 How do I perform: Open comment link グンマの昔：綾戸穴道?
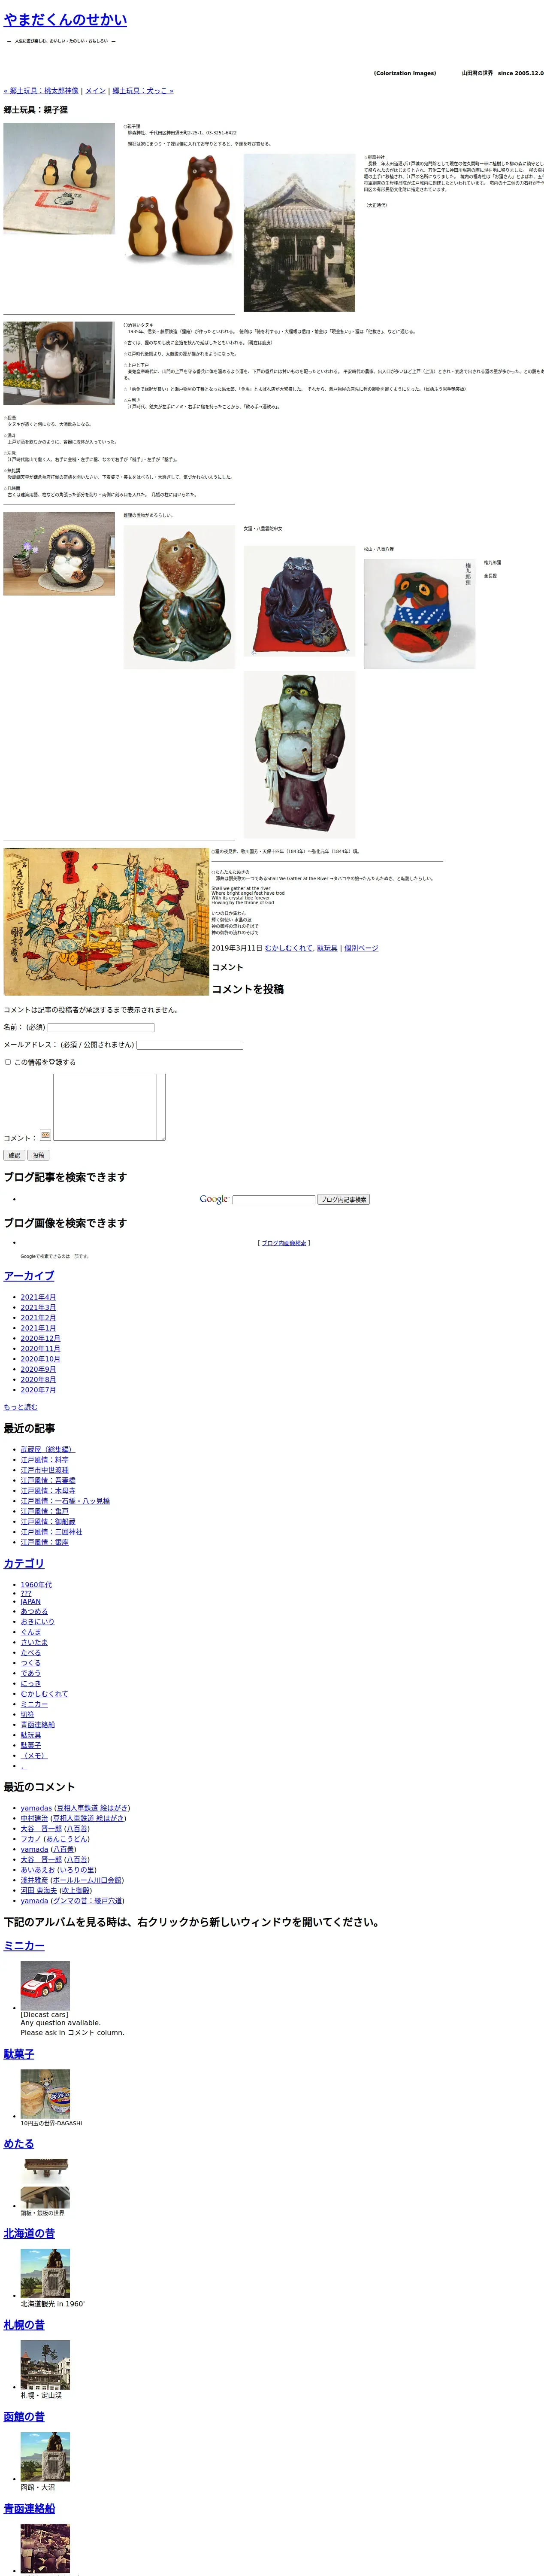tap(87, 1901)
